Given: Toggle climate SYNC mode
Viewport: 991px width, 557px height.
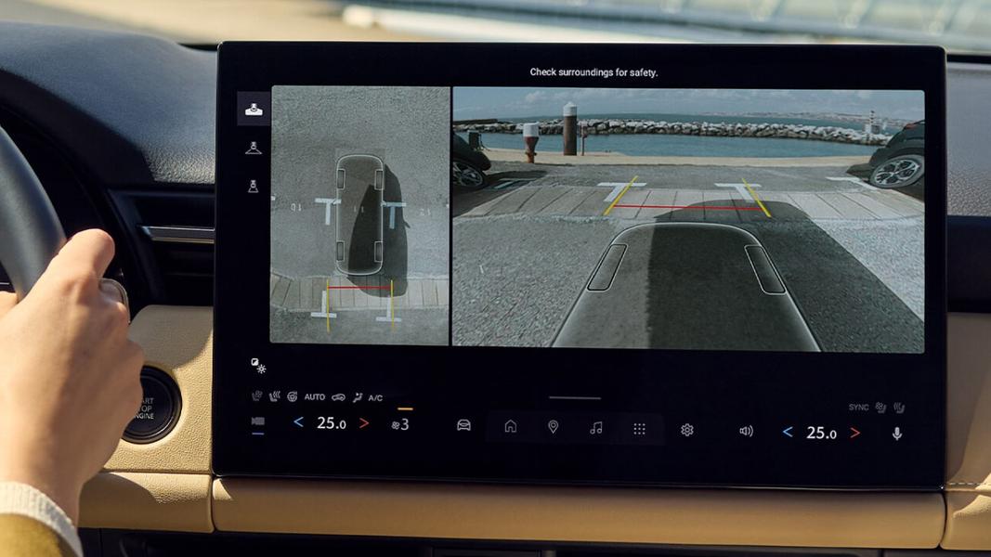Looking at the screenshot, I should (x=858, y=408).
